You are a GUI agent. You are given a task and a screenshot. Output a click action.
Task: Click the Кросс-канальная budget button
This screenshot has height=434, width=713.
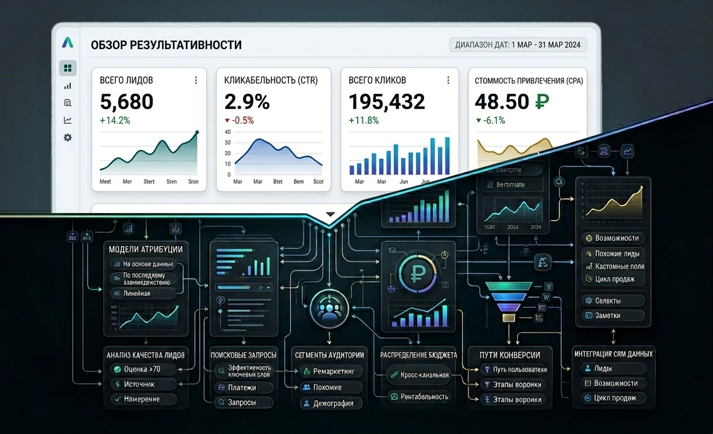419,375
